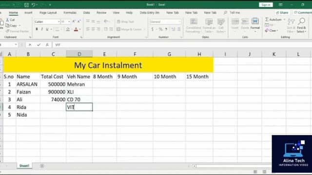
Task: Switch to the Review tab
Action: (x=101, y=13)
